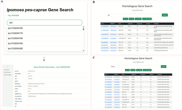
Task: Click the 'e.g.,example' link under the gene search title
Action: click(x=13, y=15)
